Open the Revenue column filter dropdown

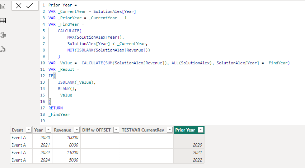[77, 130]
